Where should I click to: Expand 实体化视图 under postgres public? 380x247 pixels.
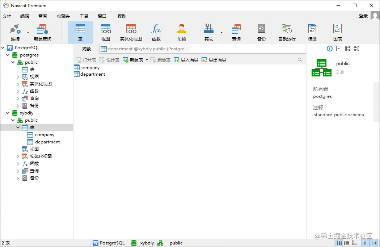18,84
